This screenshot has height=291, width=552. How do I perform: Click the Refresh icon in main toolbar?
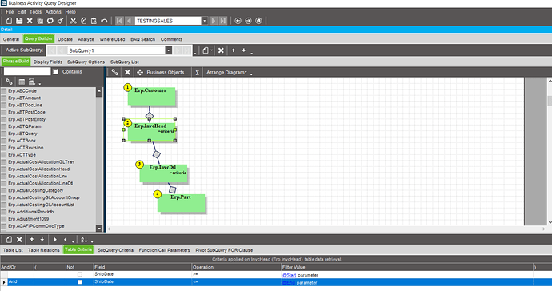(x=50, y=21)
